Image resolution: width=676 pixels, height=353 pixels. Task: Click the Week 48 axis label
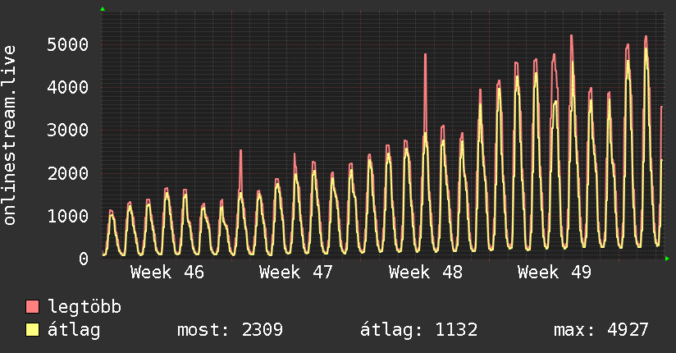(425, 273)
